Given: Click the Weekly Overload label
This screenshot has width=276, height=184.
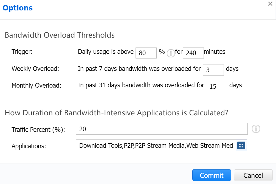Looking at the screenshot, I should pos(35,69).
